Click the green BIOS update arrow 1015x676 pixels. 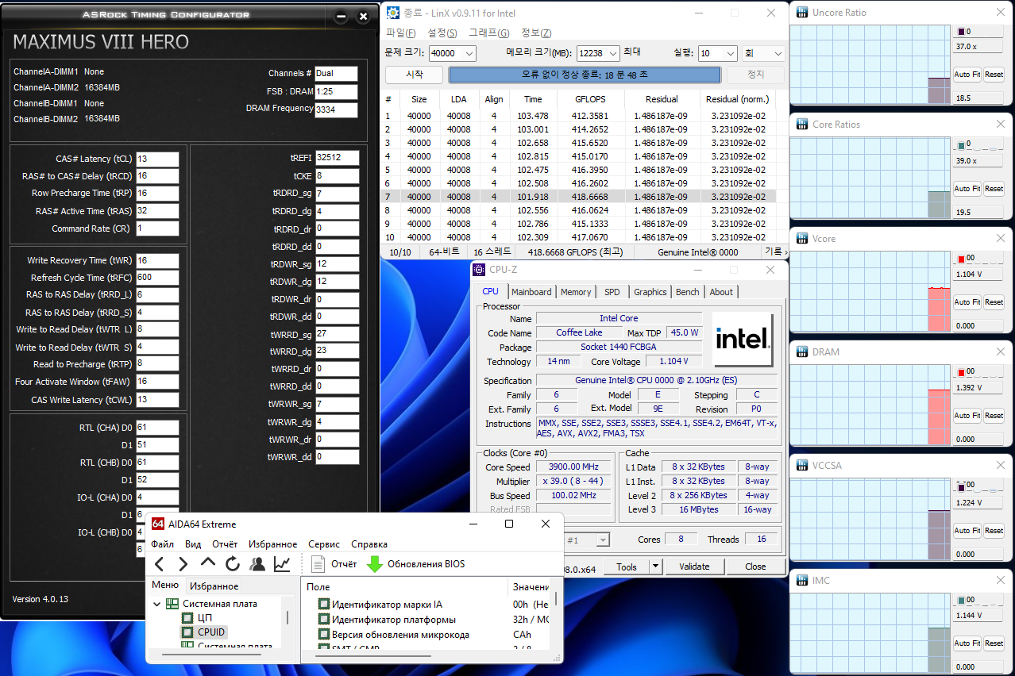pyautogui.click(x=375, y=564)
